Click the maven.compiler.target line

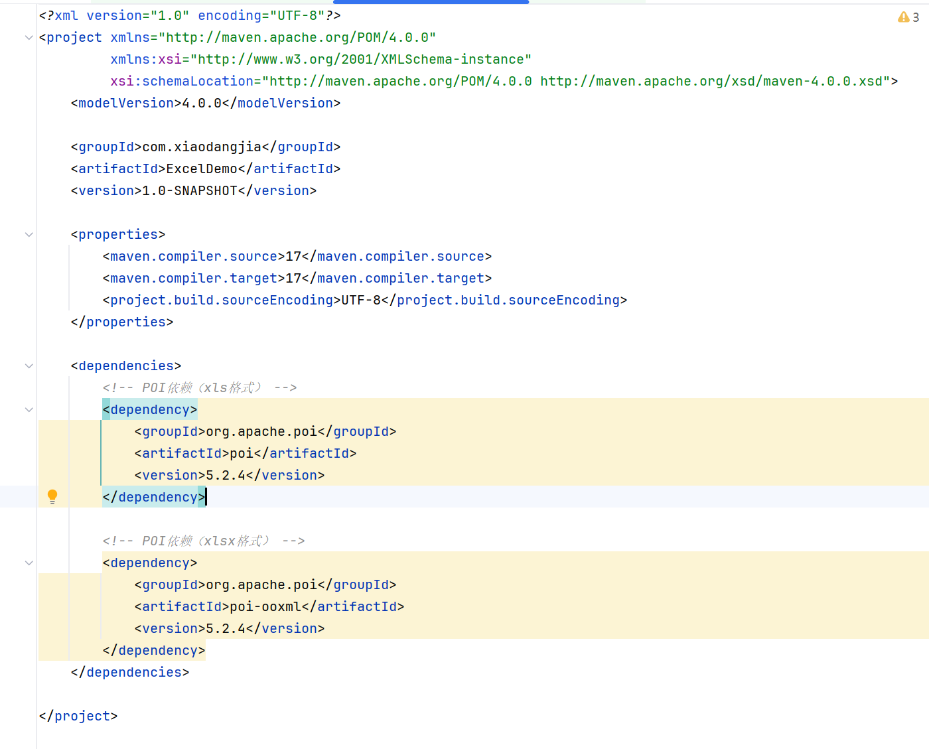click(297, 278)
